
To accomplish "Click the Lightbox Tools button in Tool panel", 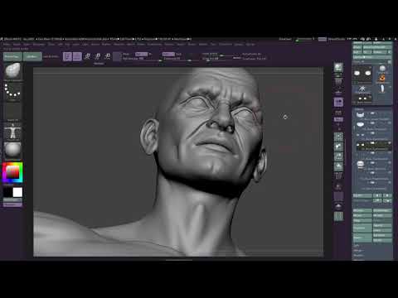I will pyautogui.click(x=372, y=57).
